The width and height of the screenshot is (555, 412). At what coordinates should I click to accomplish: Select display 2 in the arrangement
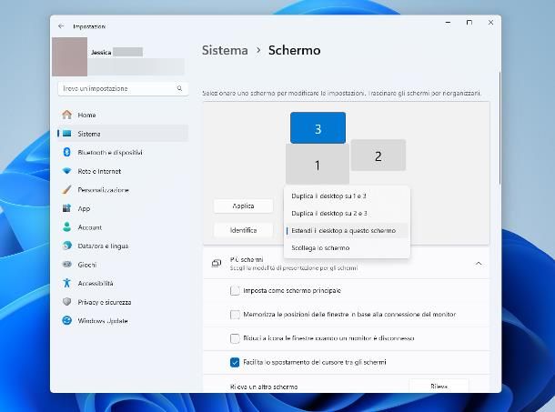coord(378,156)
